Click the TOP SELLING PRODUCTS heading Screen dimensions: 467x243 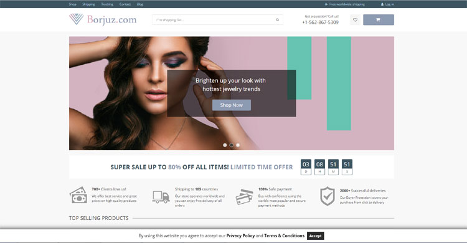pyautogui.click(x=98, y=218)
